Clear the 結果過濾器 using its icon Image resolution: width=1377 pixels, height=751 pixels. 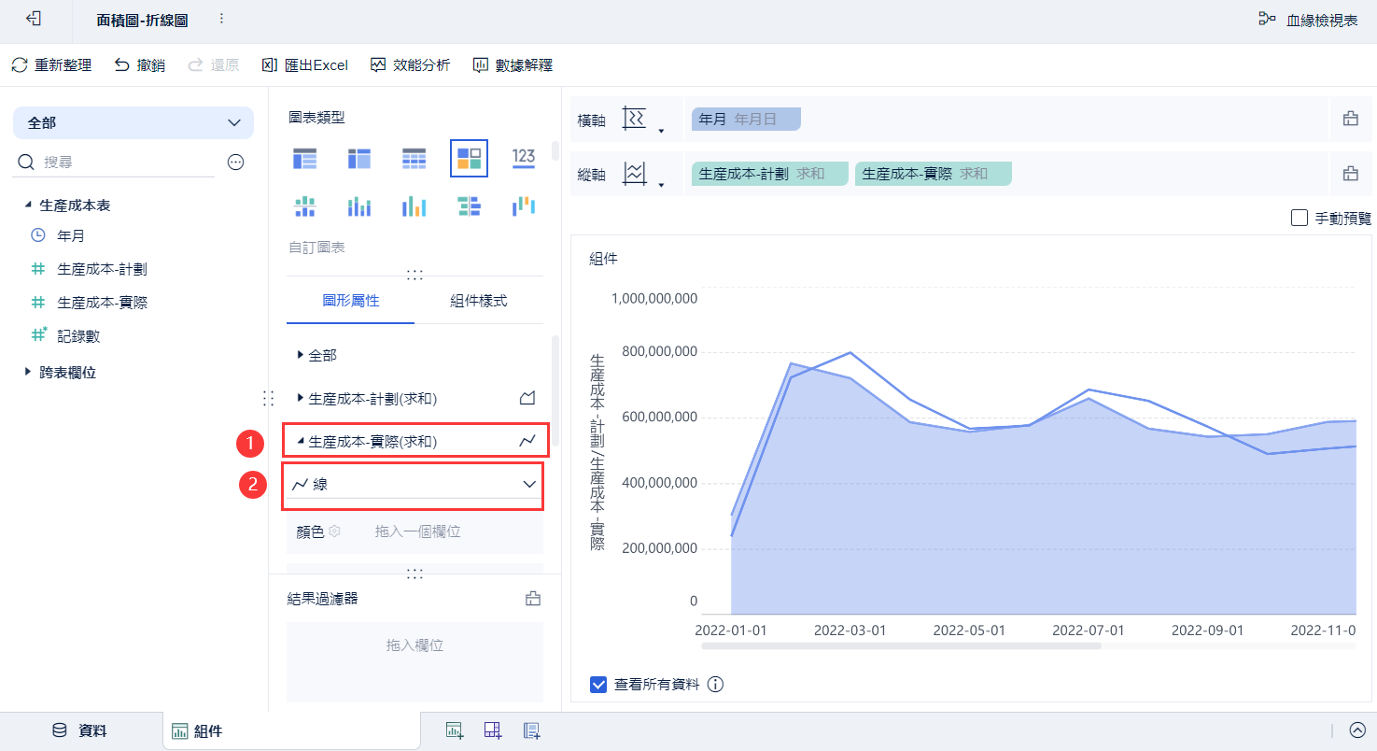coord(533,599)
